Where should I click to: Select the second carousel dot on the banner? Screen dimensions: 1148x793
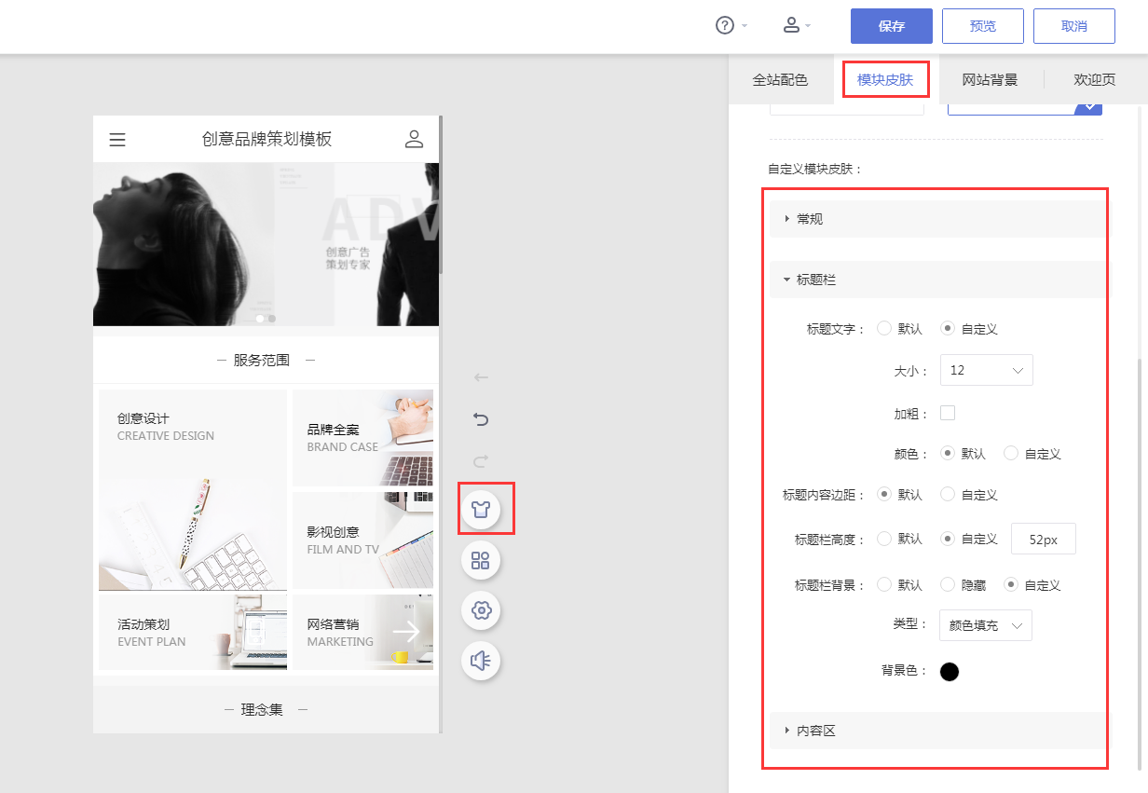pyautogui.click(x=272, y=319)
